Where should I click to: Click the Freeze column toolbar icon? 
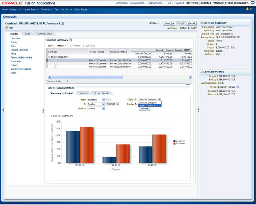pos(71,46)
